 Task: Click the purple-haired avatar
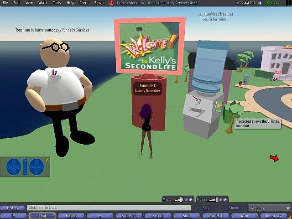click(146, 130)
